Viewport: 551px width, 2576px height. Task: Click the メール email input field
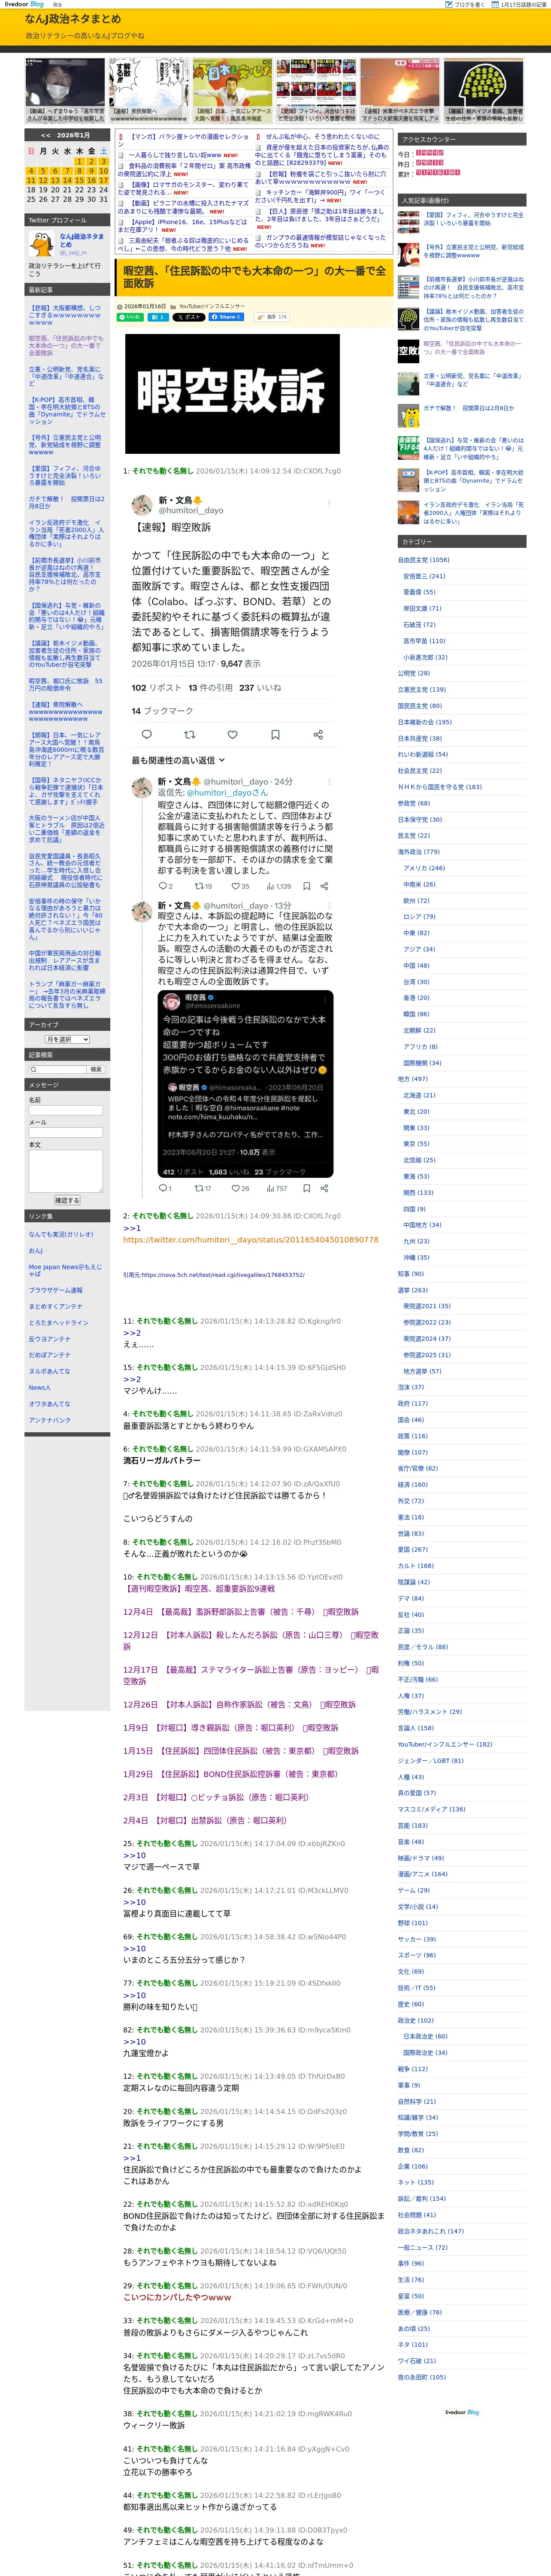point(66,1133)
